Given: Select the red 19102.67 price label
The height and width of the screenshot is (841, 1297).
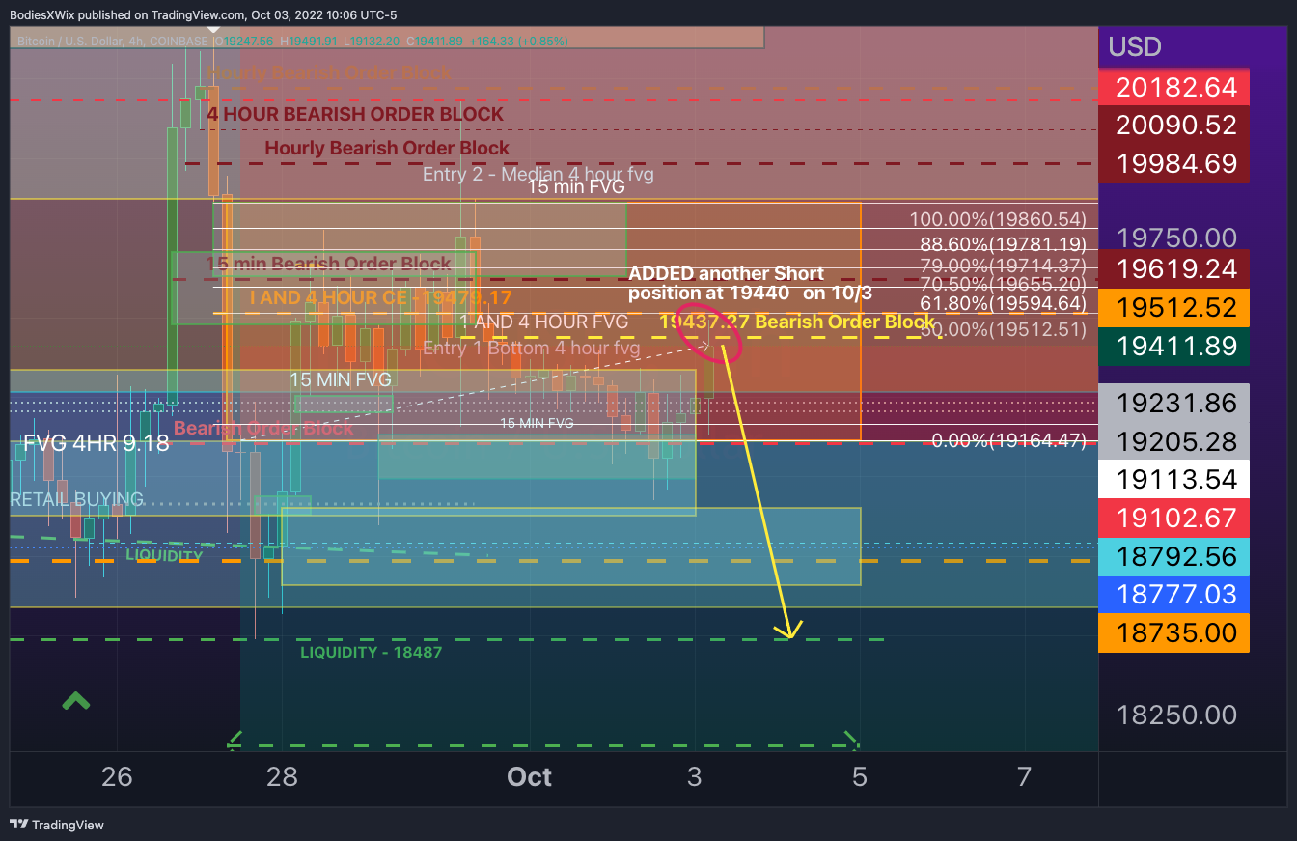Looking at the screenshot, I should point(1174,518).
